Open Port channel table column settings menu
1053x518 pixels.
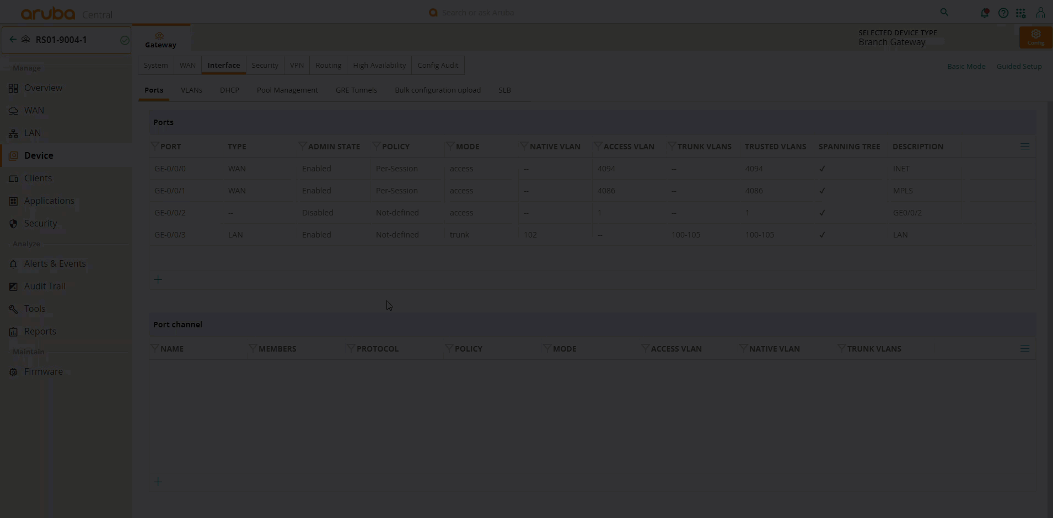pos(1025,349)
